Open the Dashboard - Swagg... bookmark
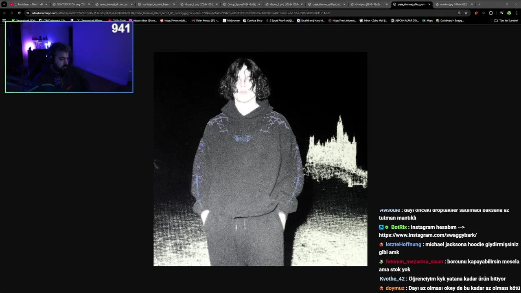 pyautogui.click(x=450, y=20)
